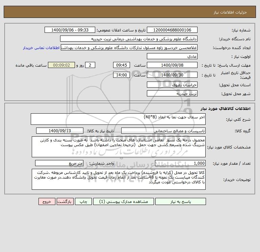Click the countdown timer 00:09:02

tap(61, 65)
